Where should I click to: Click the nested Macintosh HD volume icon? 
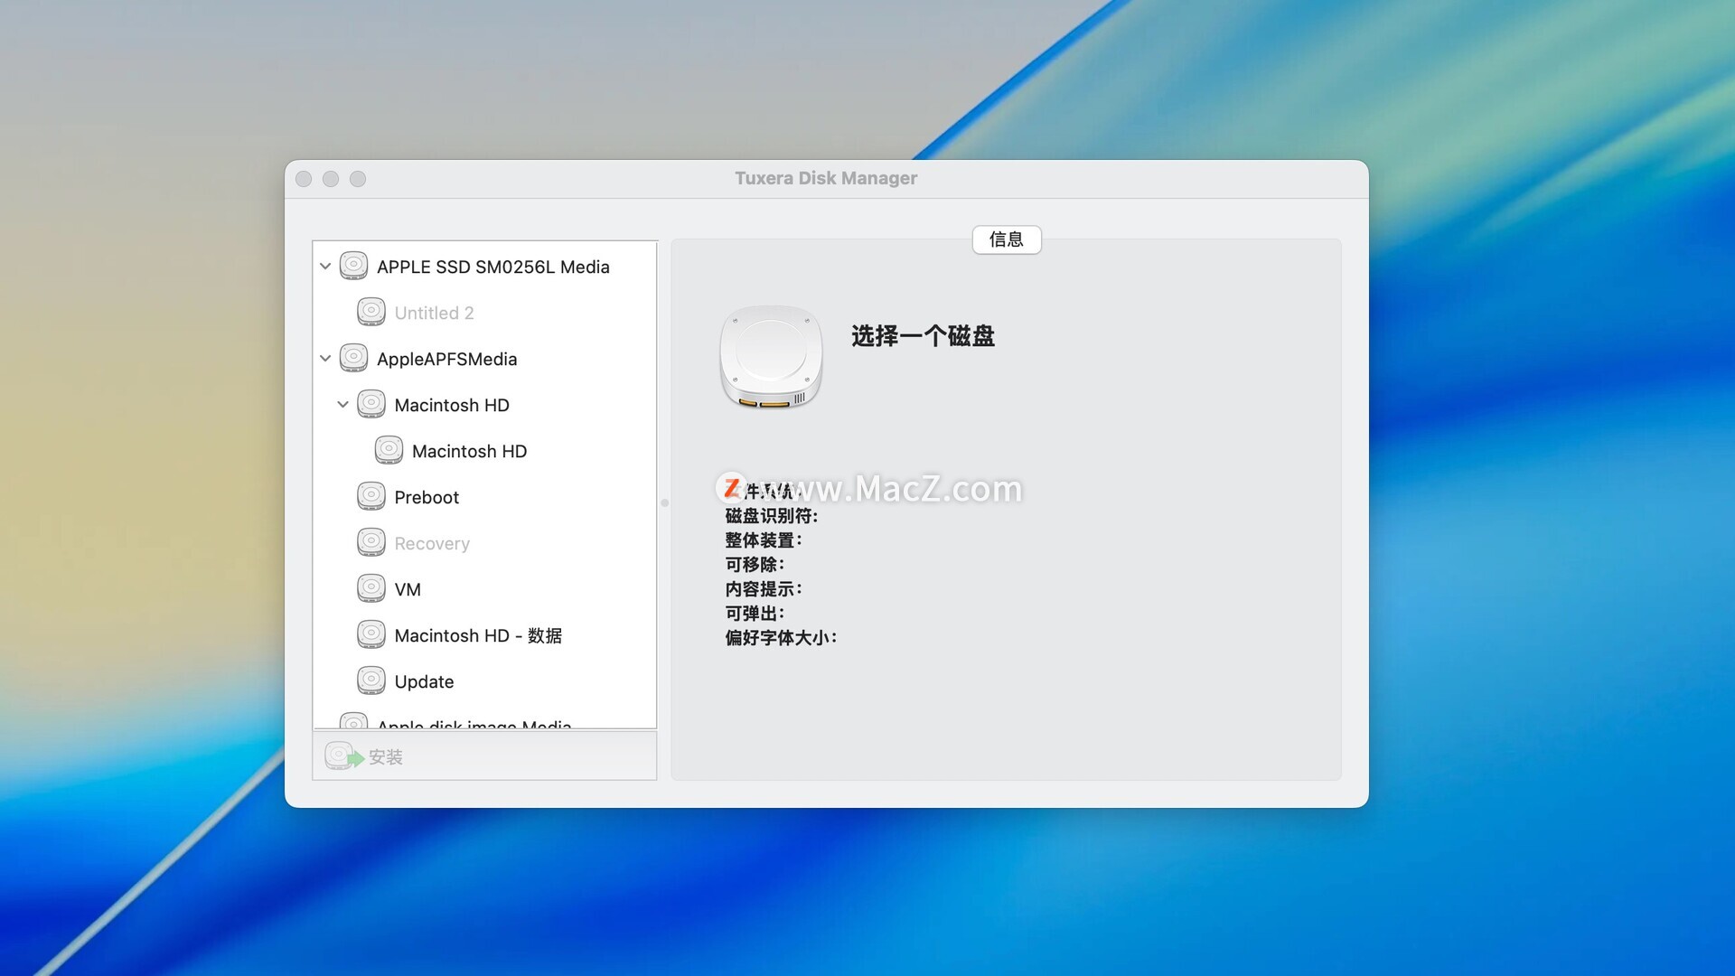pos(389,450)
